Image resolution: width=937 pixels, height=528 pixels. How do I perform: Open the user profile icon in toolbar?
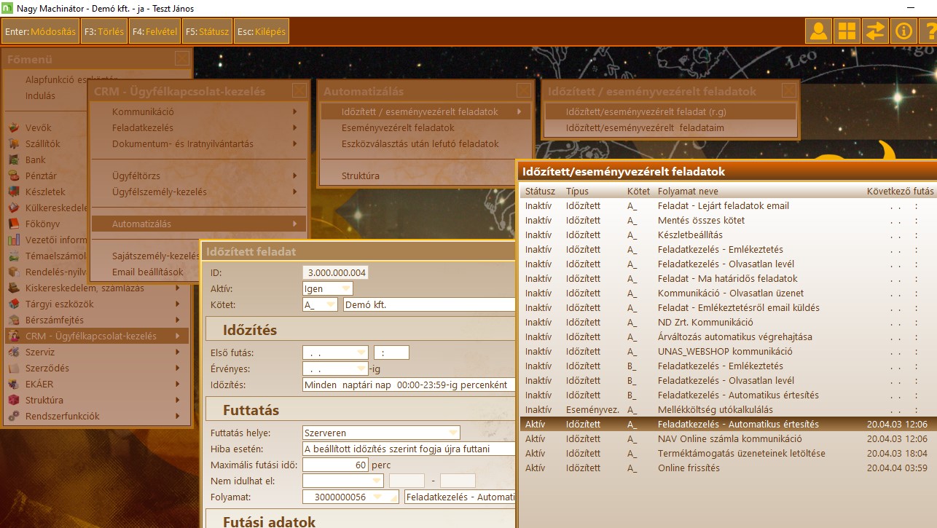coord(818,31)
